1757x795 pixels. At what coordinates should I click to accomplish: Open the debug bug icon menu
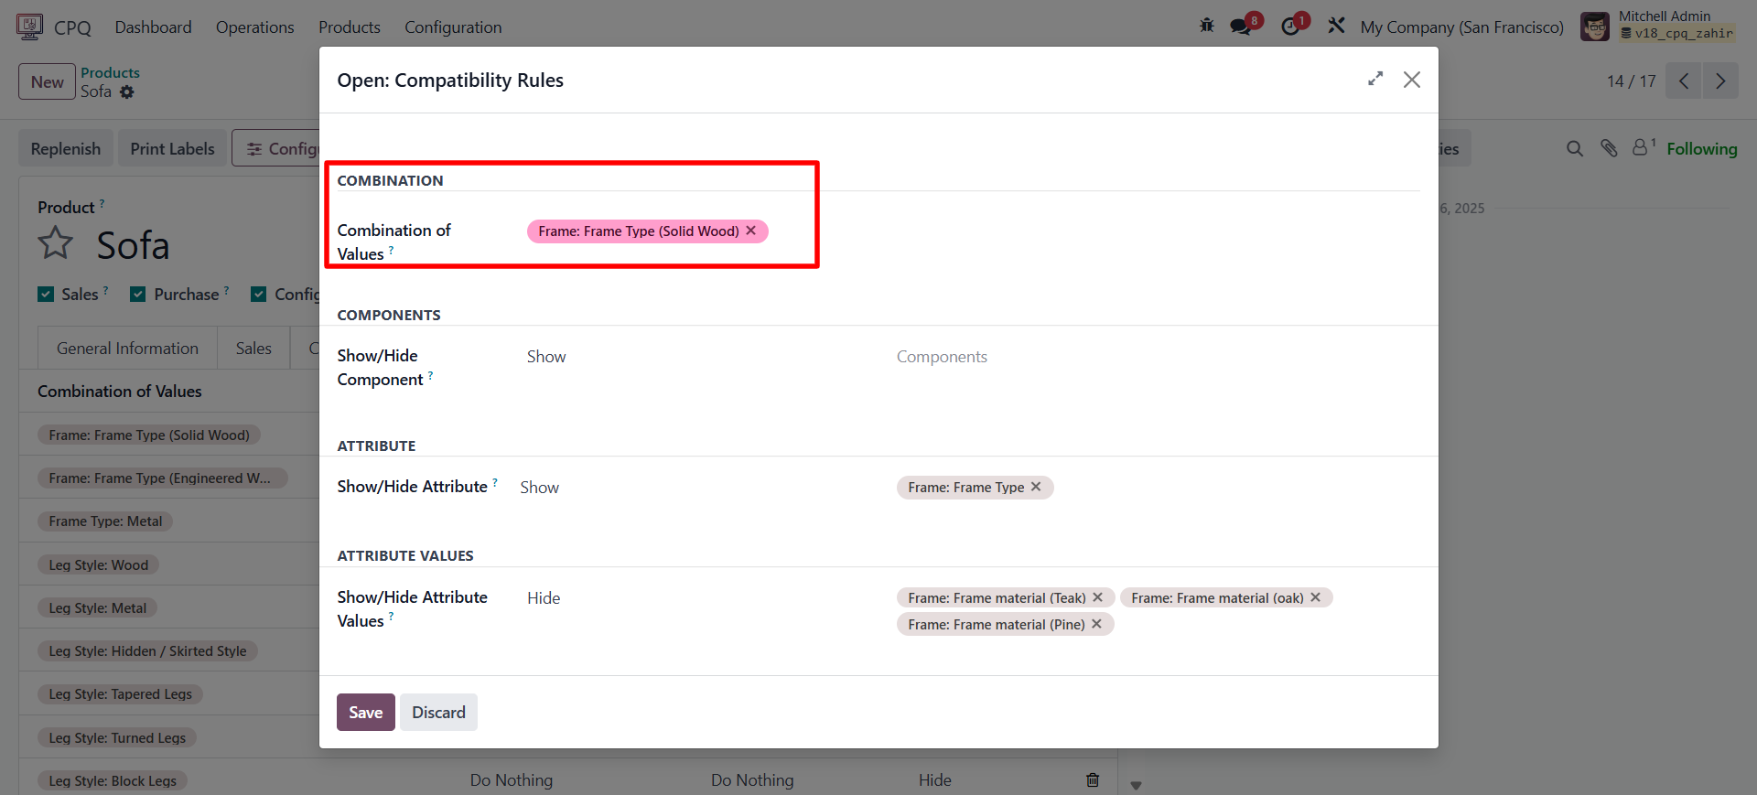click(1207, 26)
